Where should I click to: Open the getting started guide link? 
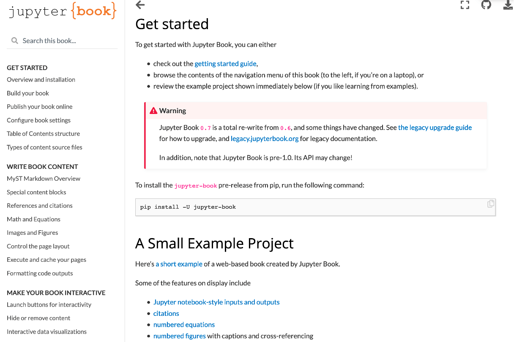tap(225, 63)
